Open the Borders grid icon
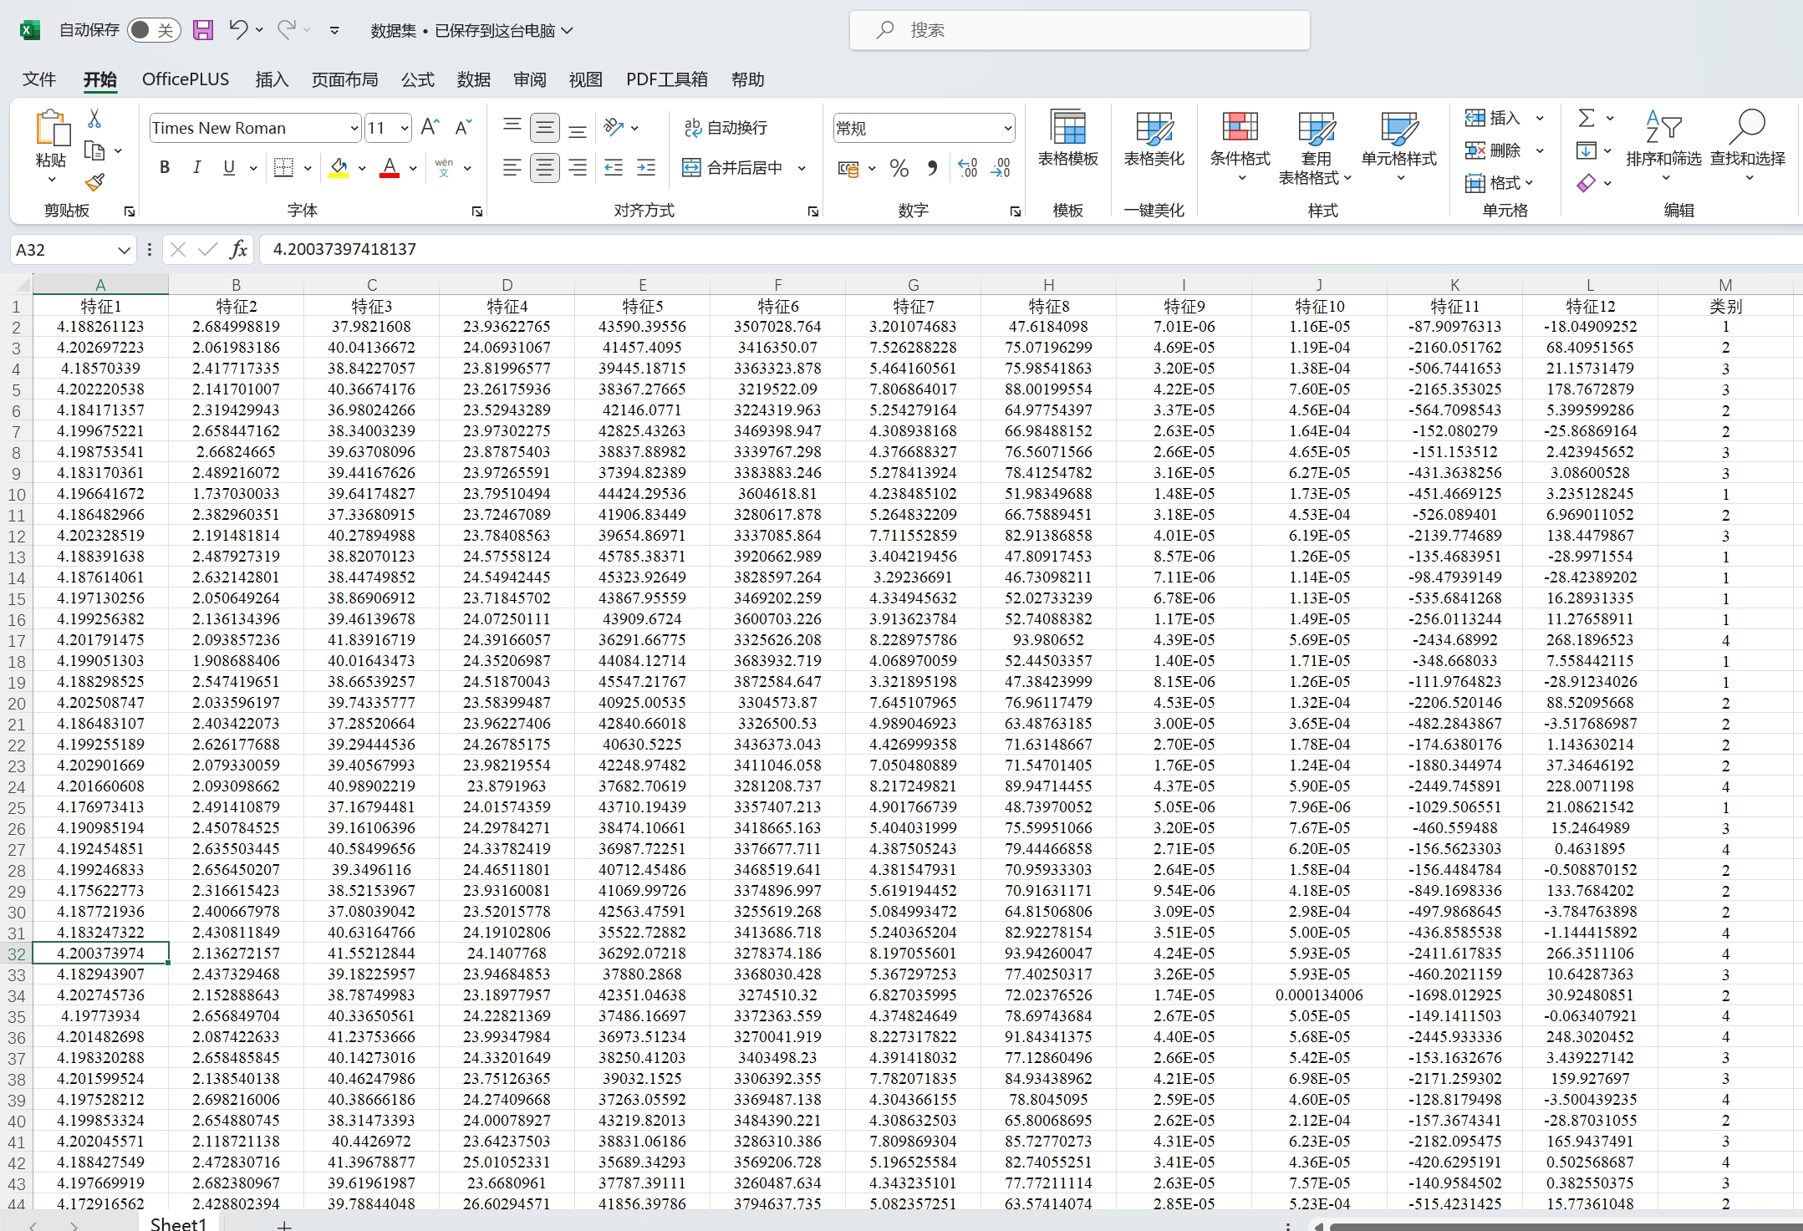The image size is (1803, 1231). [x=284, y=168]
